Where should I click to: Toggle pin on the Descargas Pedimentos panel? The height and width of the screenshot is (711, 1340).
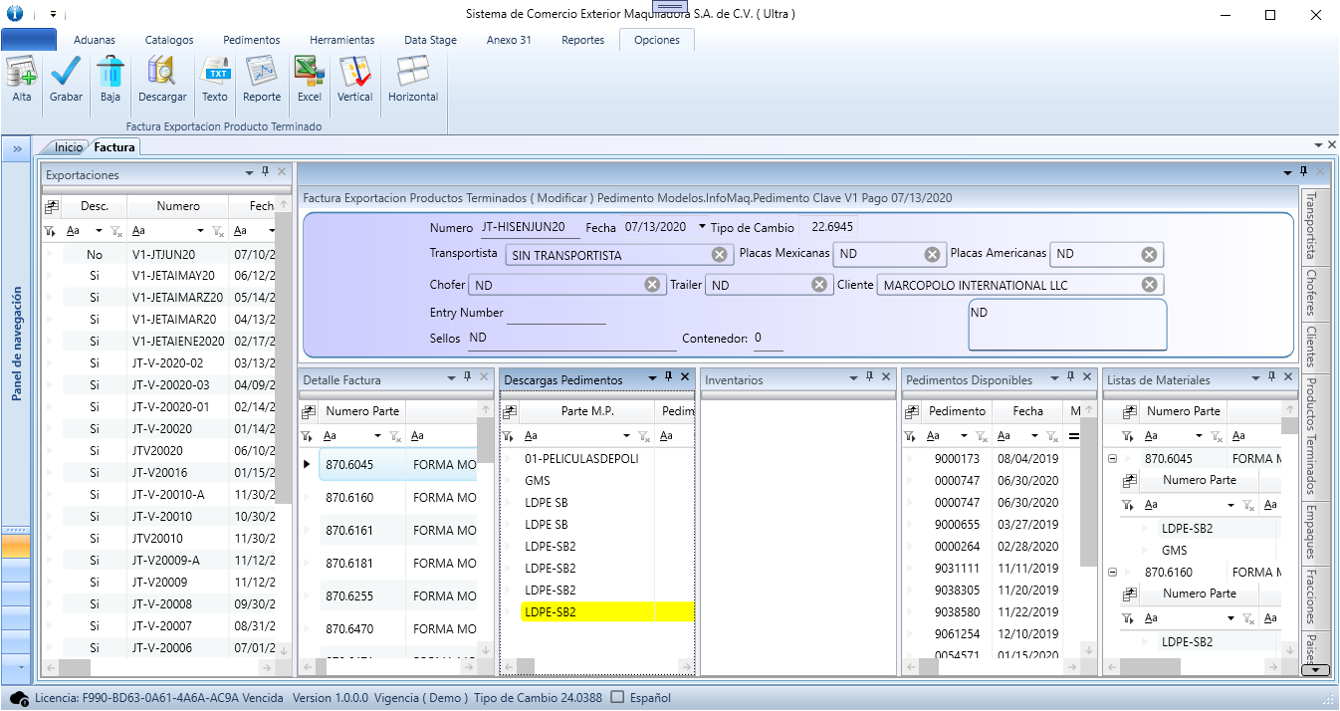pyautogui.click(x=669, y=378)
